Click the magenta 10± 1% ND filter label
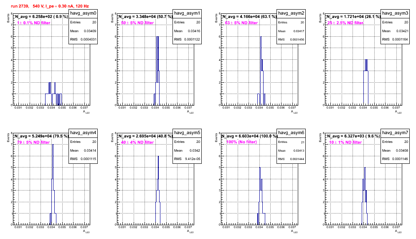This screenshot has height=239, width=416. pyautogui.click(x=345, y=142)
